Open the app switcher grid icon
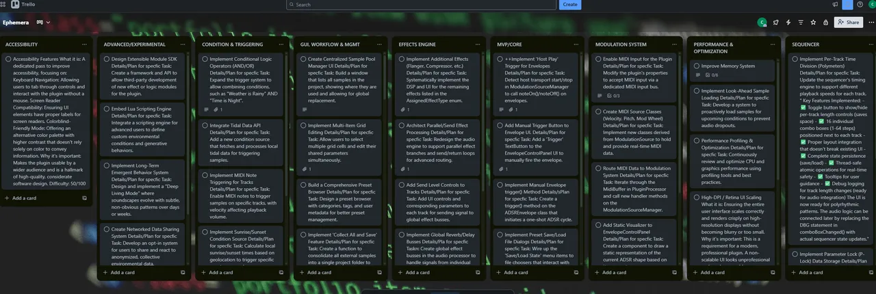 click(4, 4)
